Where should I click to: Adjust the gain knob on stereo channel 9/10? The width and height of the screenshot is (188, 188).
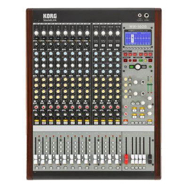click(96, 33)
